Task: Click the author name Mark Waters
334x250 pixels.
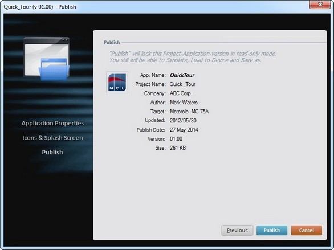Action: click(184, 103)
